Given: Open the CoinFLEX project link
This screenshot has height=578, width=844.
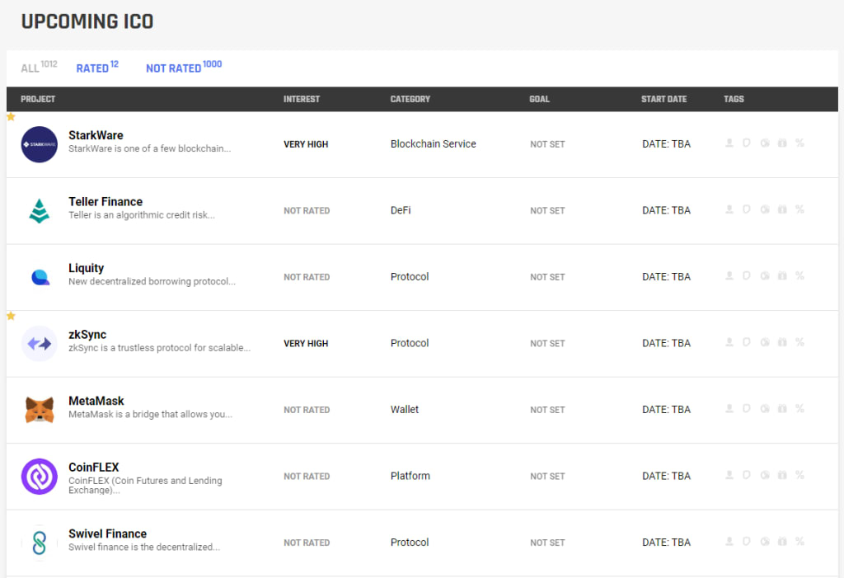Looking at the screenshot, I should click(x=94, y=467).
